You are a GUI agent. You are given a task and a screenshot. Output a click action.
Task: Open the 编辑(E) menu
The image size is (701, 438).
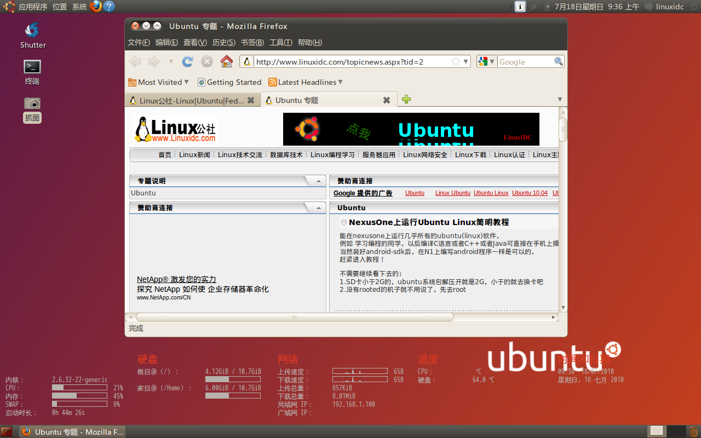click(167, 42)
